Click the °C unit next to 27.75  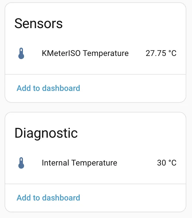click(172, 53)
